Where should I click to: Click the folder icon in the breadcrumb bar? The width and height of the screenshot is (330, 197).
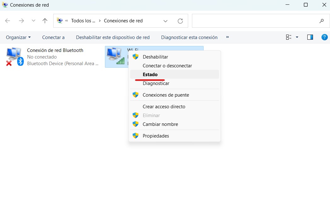pos(60,20)
